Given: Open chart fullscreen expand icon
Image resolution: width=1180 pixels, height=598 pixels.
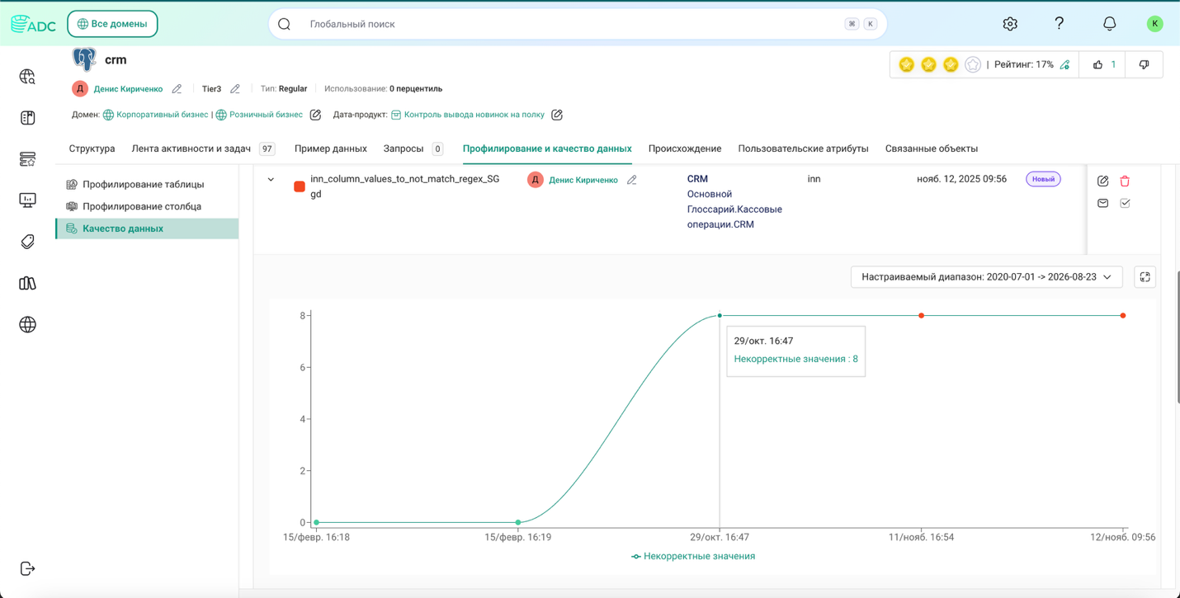Looking at the screenshot, I should [x=1145, y=277].
